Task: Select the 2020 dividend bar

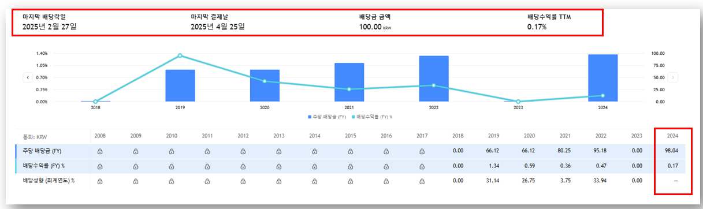Action: pos(265,85)
